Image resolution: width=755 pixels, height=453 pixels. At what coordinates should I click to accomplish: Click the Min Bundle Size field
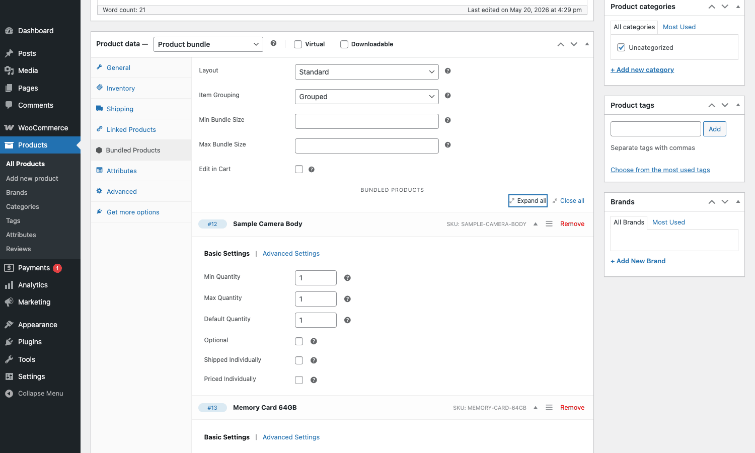tap(367, 121)
